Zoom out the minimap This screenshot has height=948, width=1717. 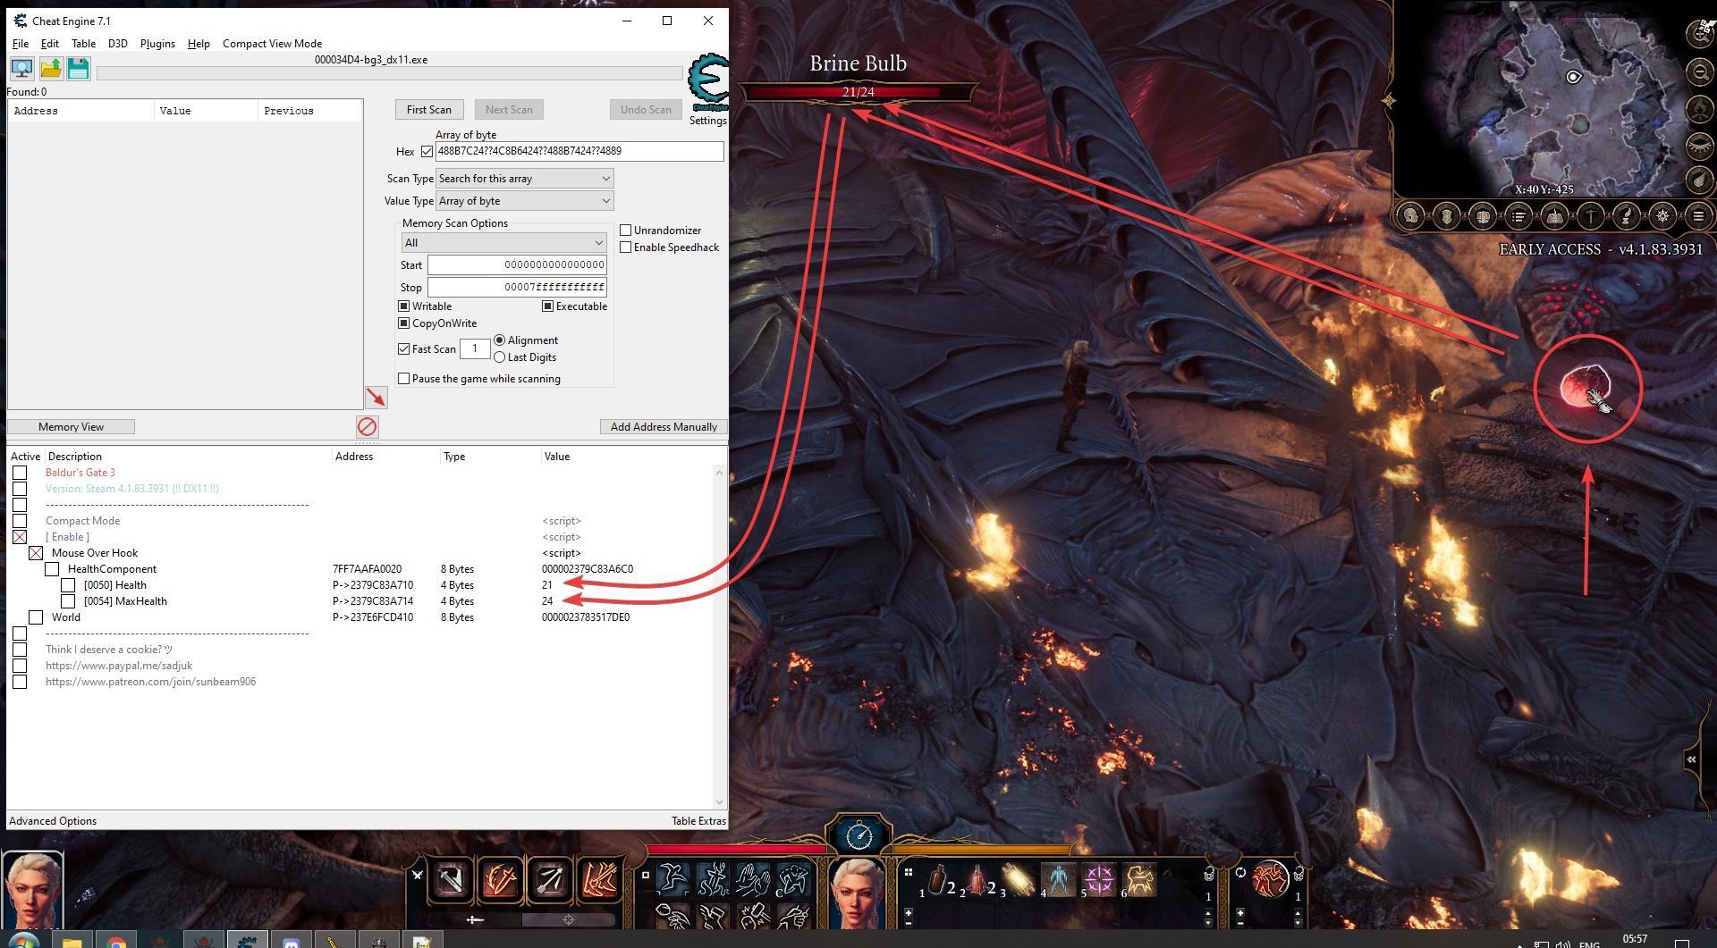tap(1699, 71)
